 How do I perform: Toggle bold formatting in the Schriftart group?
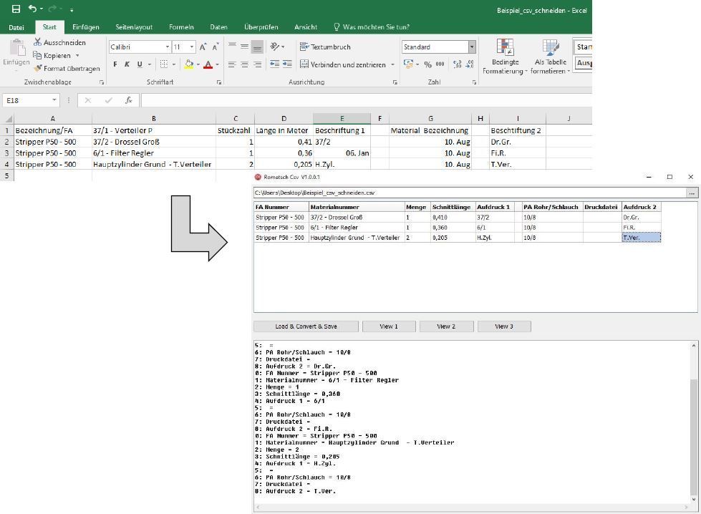[115, 64]
